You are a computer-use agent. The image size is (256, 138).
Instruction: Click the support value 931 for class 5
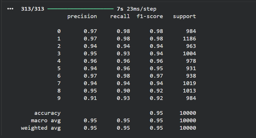point(191,68)
